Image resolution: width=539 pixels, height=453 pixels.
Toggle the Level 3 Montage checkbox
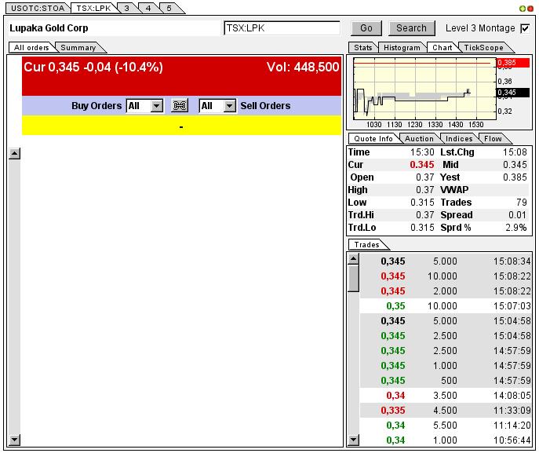pyautogui.click(x=525, y=28)
